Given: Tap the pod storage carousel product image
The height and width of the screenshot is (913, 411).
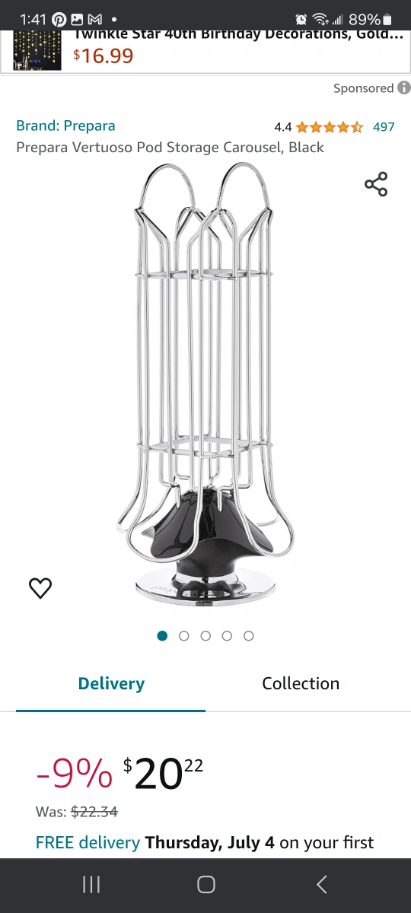Looking at the screenshot, I should point(204,387).
